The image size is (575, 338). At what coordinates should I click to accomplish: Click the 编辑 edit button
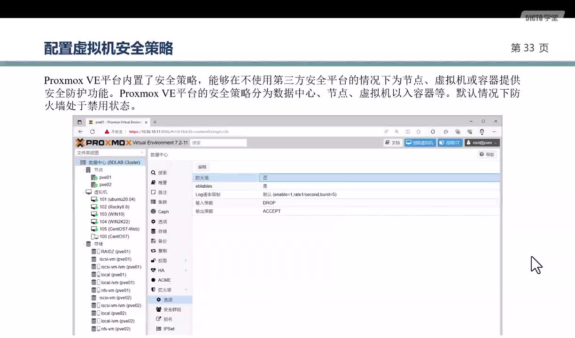tap(202, 167)
